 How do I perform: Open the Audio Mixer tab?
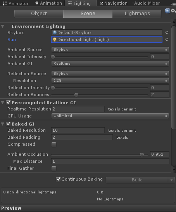pyautogui.click(x=146, y=3)
